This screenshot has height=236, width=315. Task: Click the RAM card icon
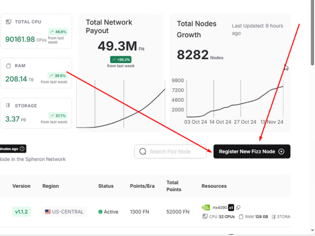8,65
